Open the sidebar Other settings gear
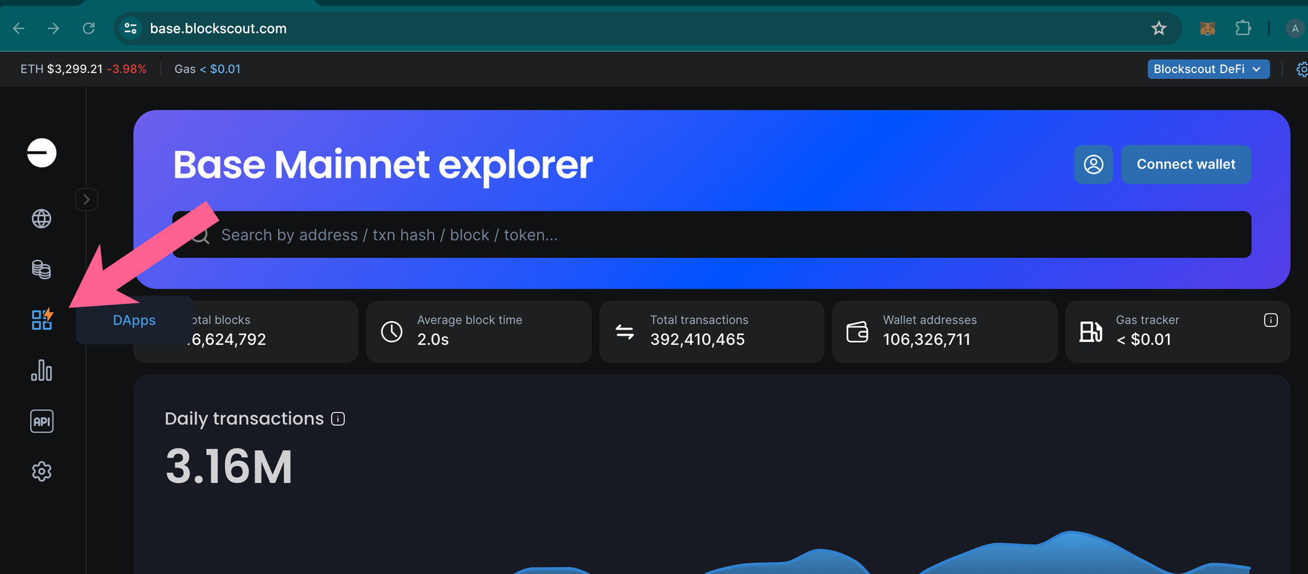The height and width of the screenshot is (574, 1308). pos(41,471)
